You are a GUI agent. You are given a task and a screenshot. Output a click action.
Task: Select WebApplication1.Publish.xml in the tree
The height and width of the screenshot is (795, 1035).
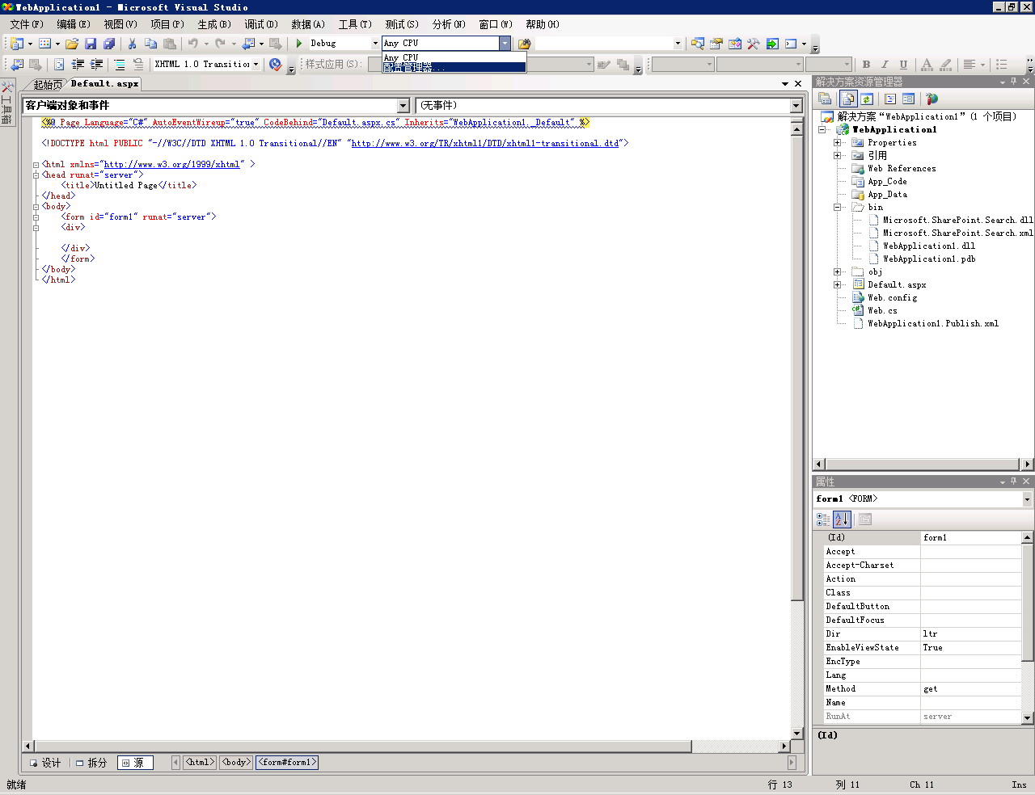933,323
